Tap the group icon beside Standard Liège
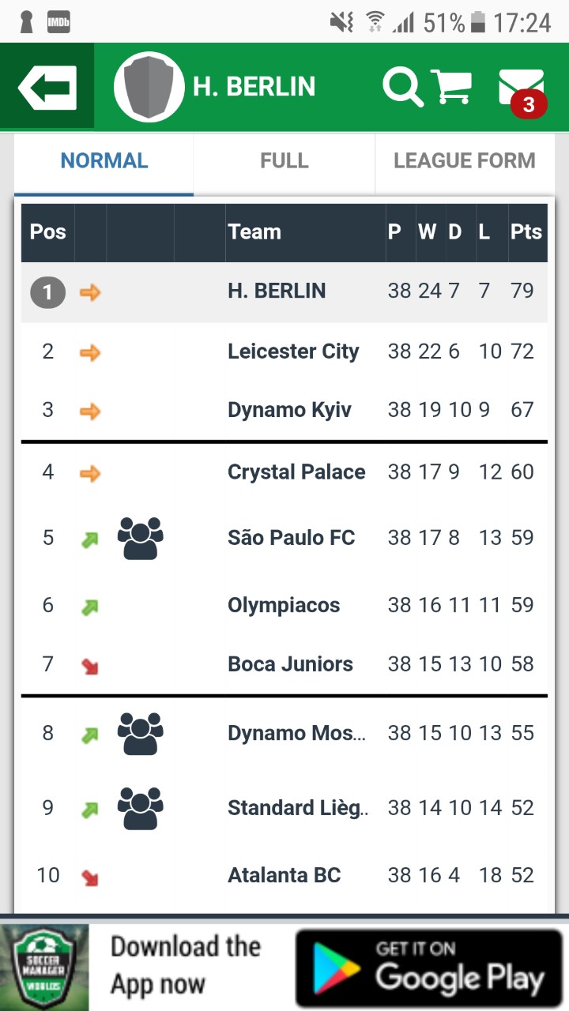This screenshot has width=569, height=1011. [x=140, y=808]
